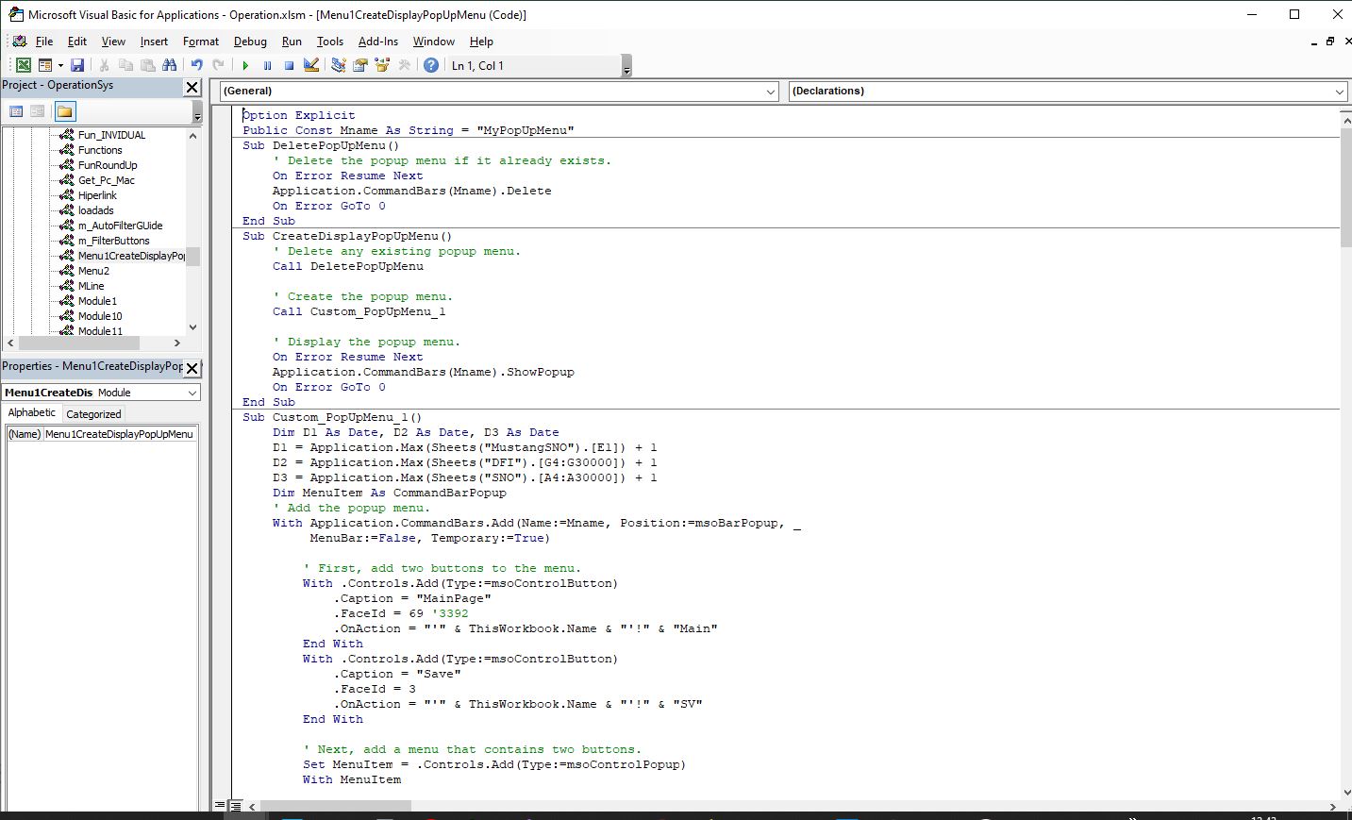Image resolution: width=1352 pixels, height=820 pixels.
Task: Click the (Name) property value field
Action: tap(120, 434)
